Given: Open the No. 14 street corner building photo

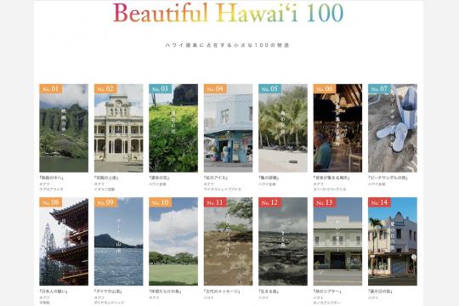Looking at the screenshot, I should [393, 241].
